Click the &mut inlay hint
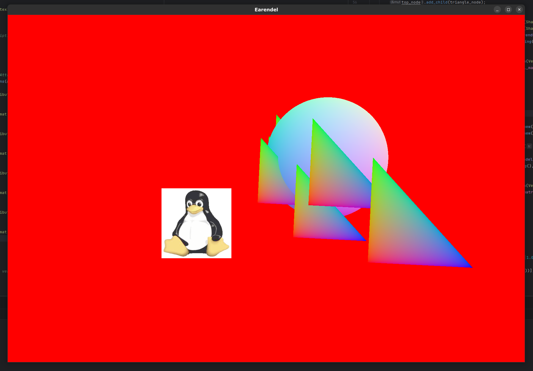Viewport: 533px width, 371px height. click(x=396, y=2)
